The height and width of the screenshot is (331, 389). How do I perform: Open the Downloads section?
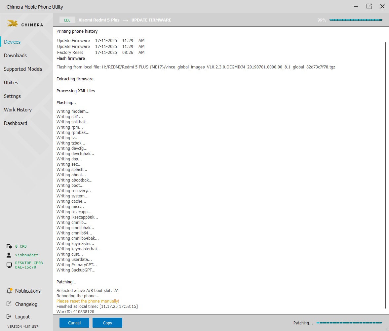tap(16, 55)
